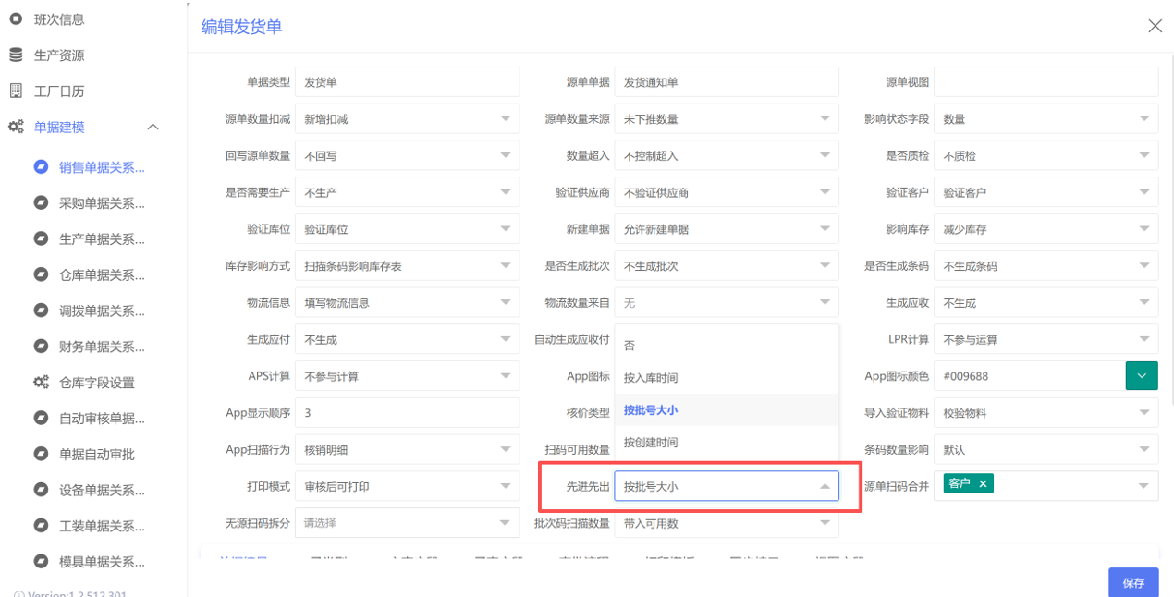Image resolution: width=1174 pixels, height=597 pixels.
Task: Pick 否 in the open dropdown list
Action: click(x=630, y=346)
